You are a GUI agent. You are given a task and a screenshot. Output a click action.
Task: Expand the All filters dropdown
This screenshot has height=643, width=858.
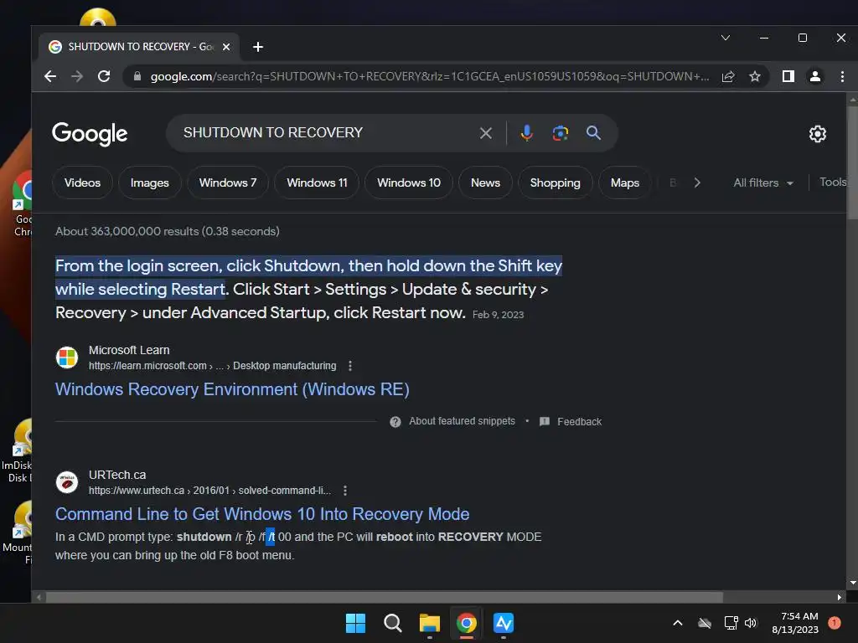(762, 183)
